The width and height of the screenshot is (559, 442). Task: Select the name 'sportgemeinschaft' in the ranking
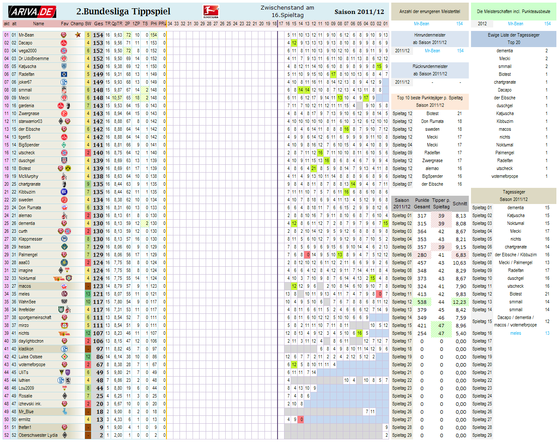tap(35, 317)
